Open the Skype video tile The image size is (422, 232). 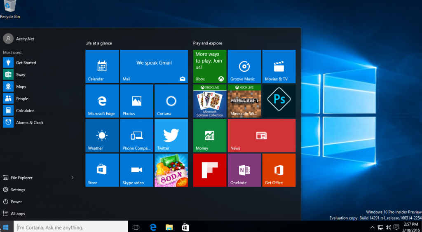click(137, 170)
